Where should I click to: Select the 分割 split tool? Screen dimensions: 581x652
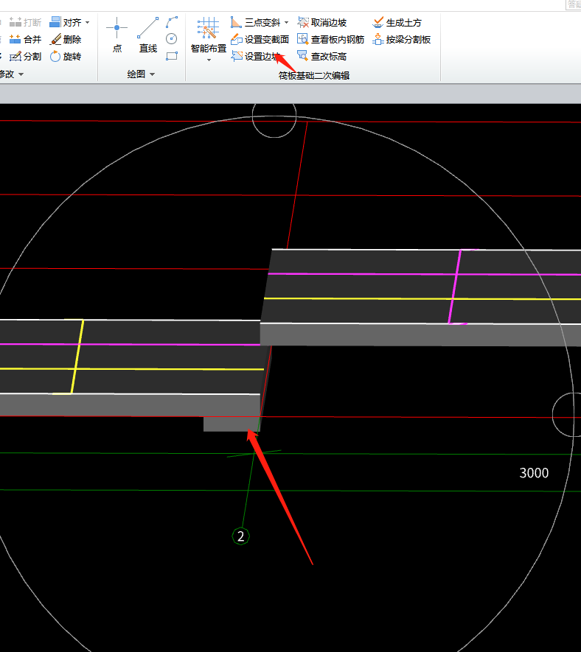pyautogui.click(x=25, y=57)
